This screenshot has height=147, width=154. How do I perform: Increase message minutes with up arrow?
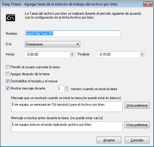[x=67, y=87]
